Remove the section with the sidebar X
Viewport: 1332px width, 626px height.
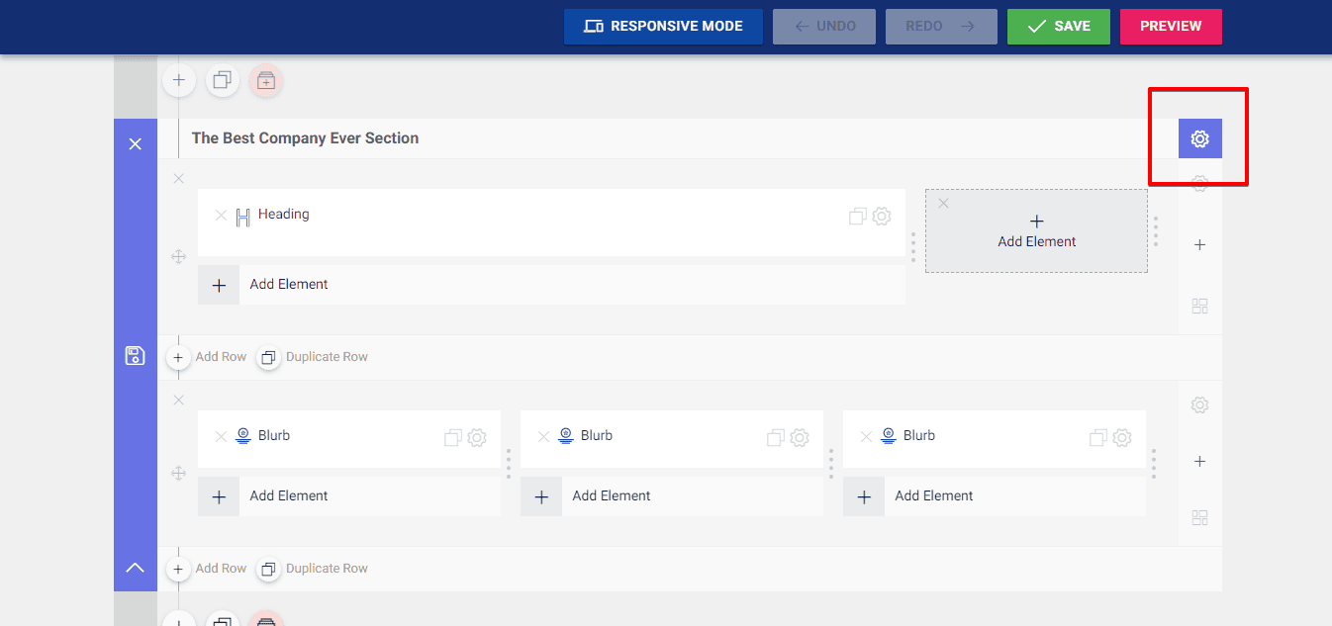[x=136, y=144]
